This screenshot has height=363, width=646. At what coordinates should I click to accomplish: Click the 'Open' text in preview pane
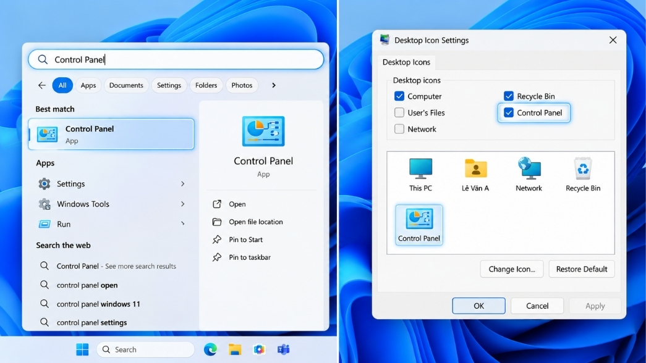(x=237, y=204)
